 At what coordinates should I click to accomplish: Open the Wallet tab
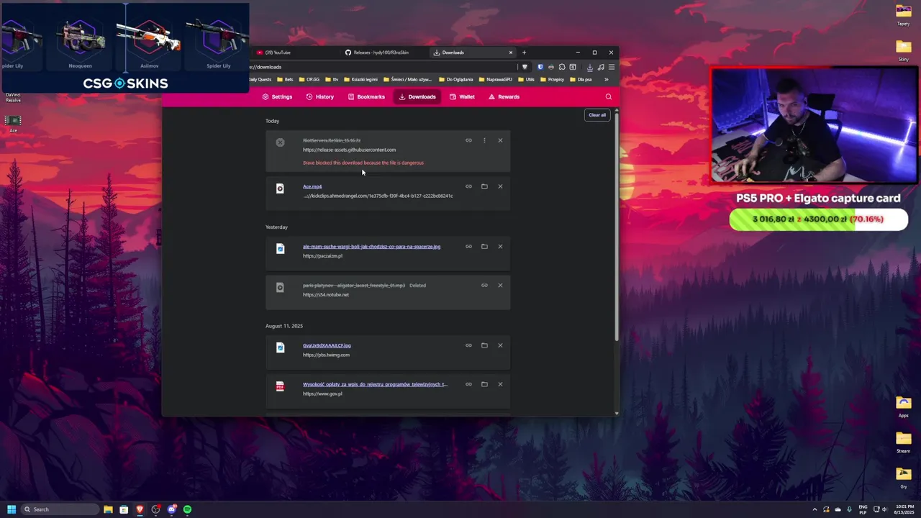point(462,96)
